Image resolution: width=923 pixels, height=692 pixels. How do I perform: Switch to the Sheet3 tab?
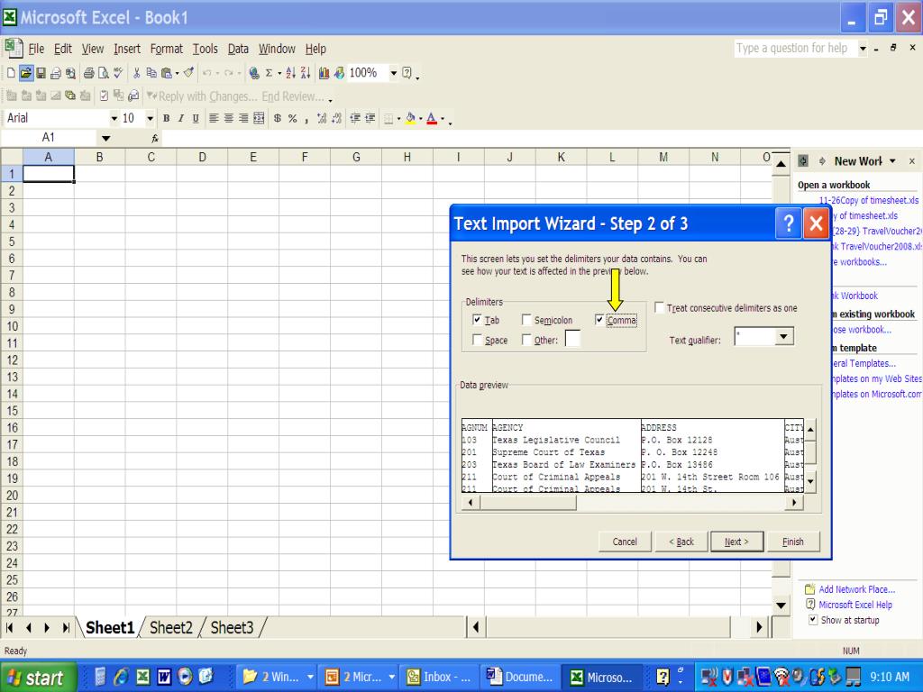click(x=232, y=628)
